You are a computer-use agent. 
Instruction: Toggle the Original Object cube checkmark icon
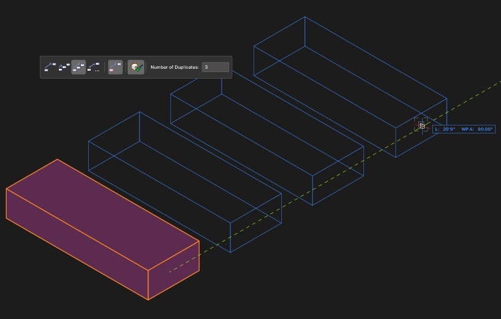(x=136, y=67)
